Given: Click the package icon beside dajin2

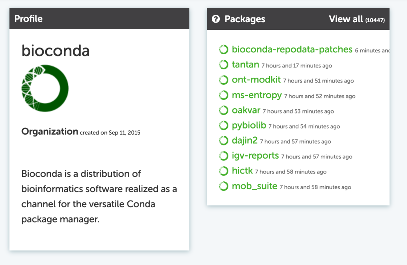Looking at the screenshot, I should coord(223,141).
